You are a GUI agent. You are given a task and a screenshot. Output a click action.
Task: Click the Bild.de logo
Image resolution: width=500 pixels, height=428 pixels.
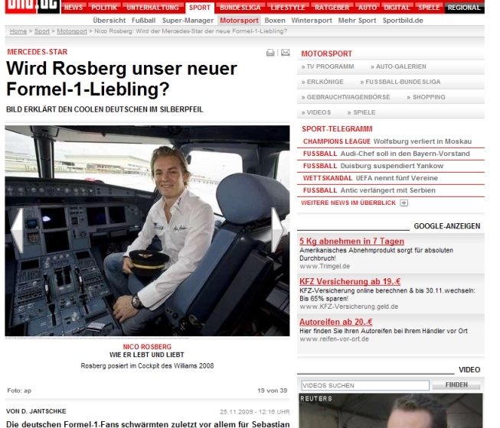(x=28, y=6)
